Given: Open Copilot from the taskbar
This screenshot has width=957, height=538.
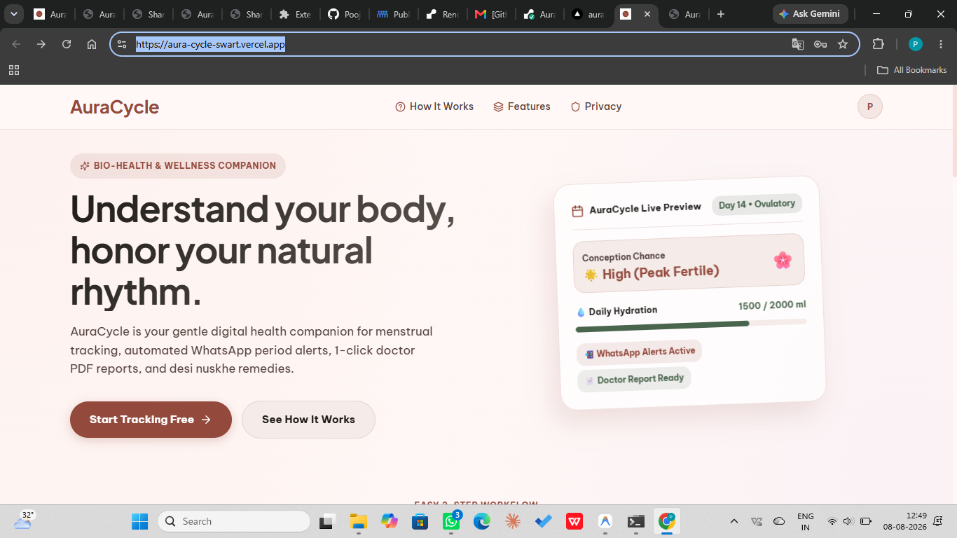Looking at the screenshot, I should click(x=390, y=521).
